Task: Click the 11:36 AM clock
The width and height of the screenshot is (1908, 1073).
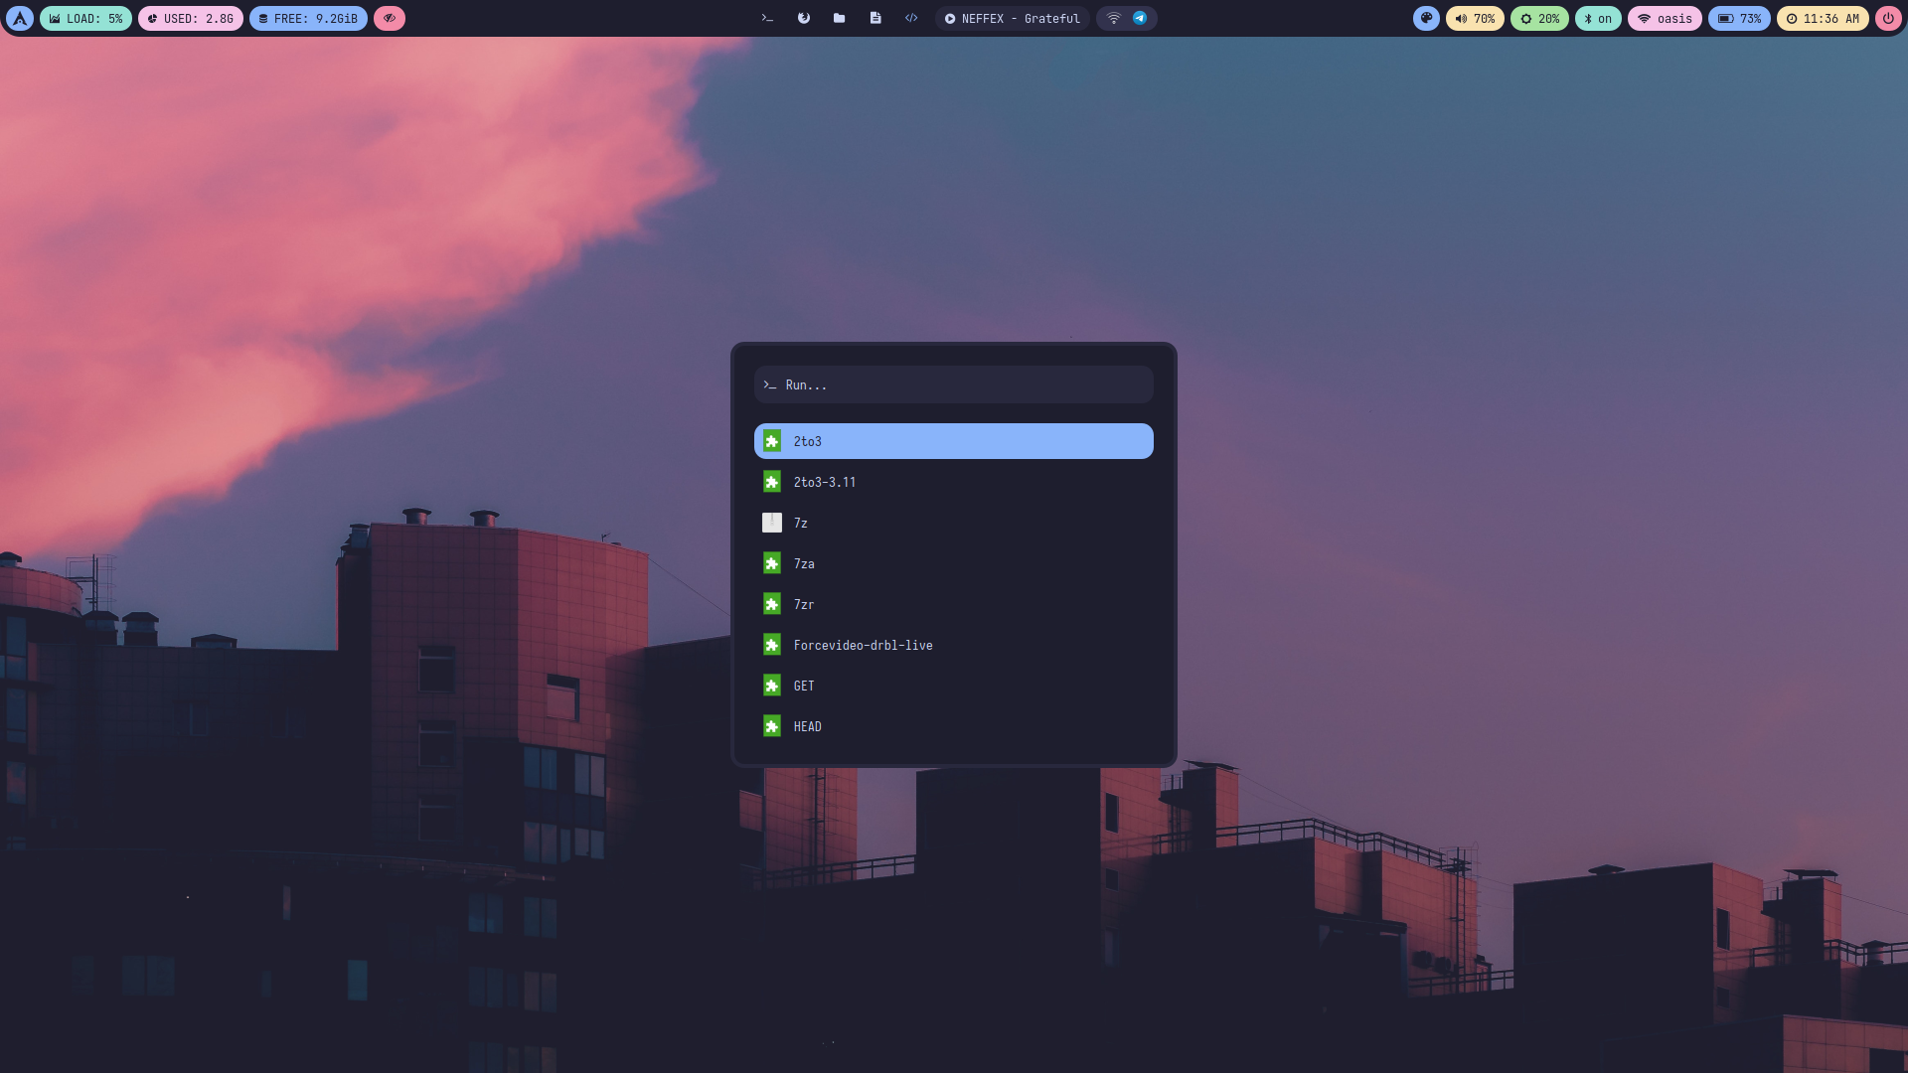Action: 1823,18
